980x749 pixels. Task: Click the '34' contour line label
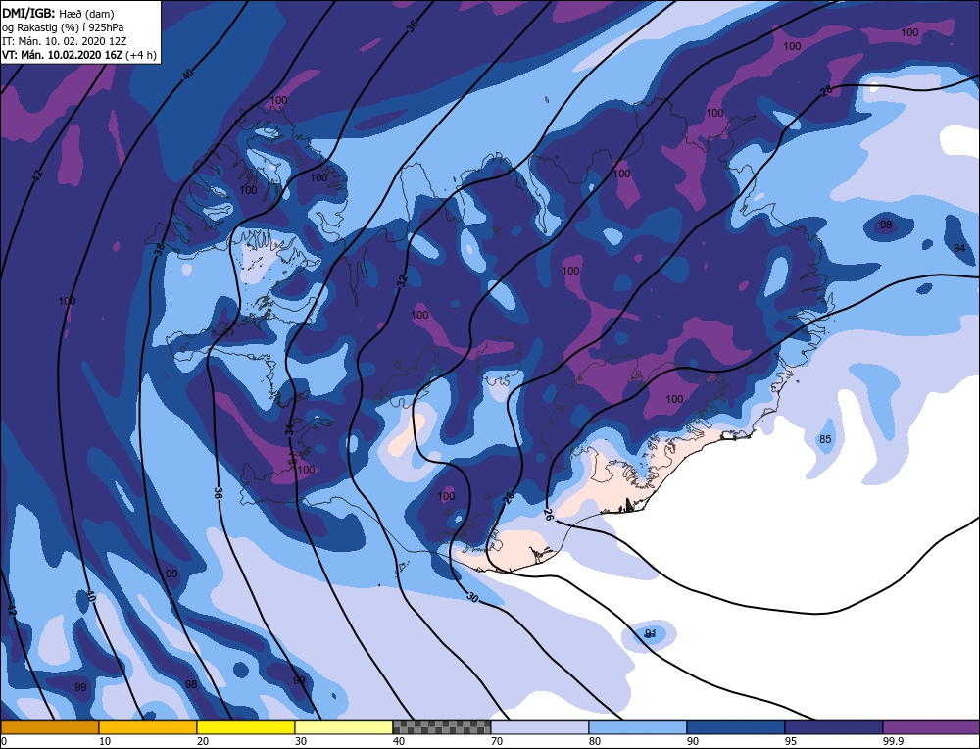click(x=289, y=428)
